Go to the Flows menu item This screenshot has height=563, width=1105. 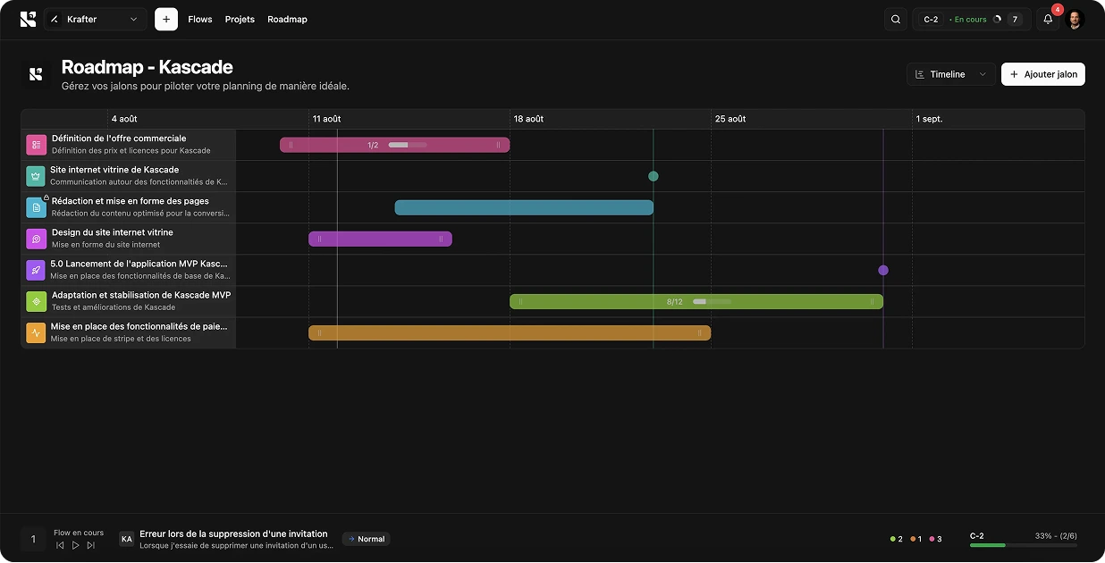coord(200,19)
